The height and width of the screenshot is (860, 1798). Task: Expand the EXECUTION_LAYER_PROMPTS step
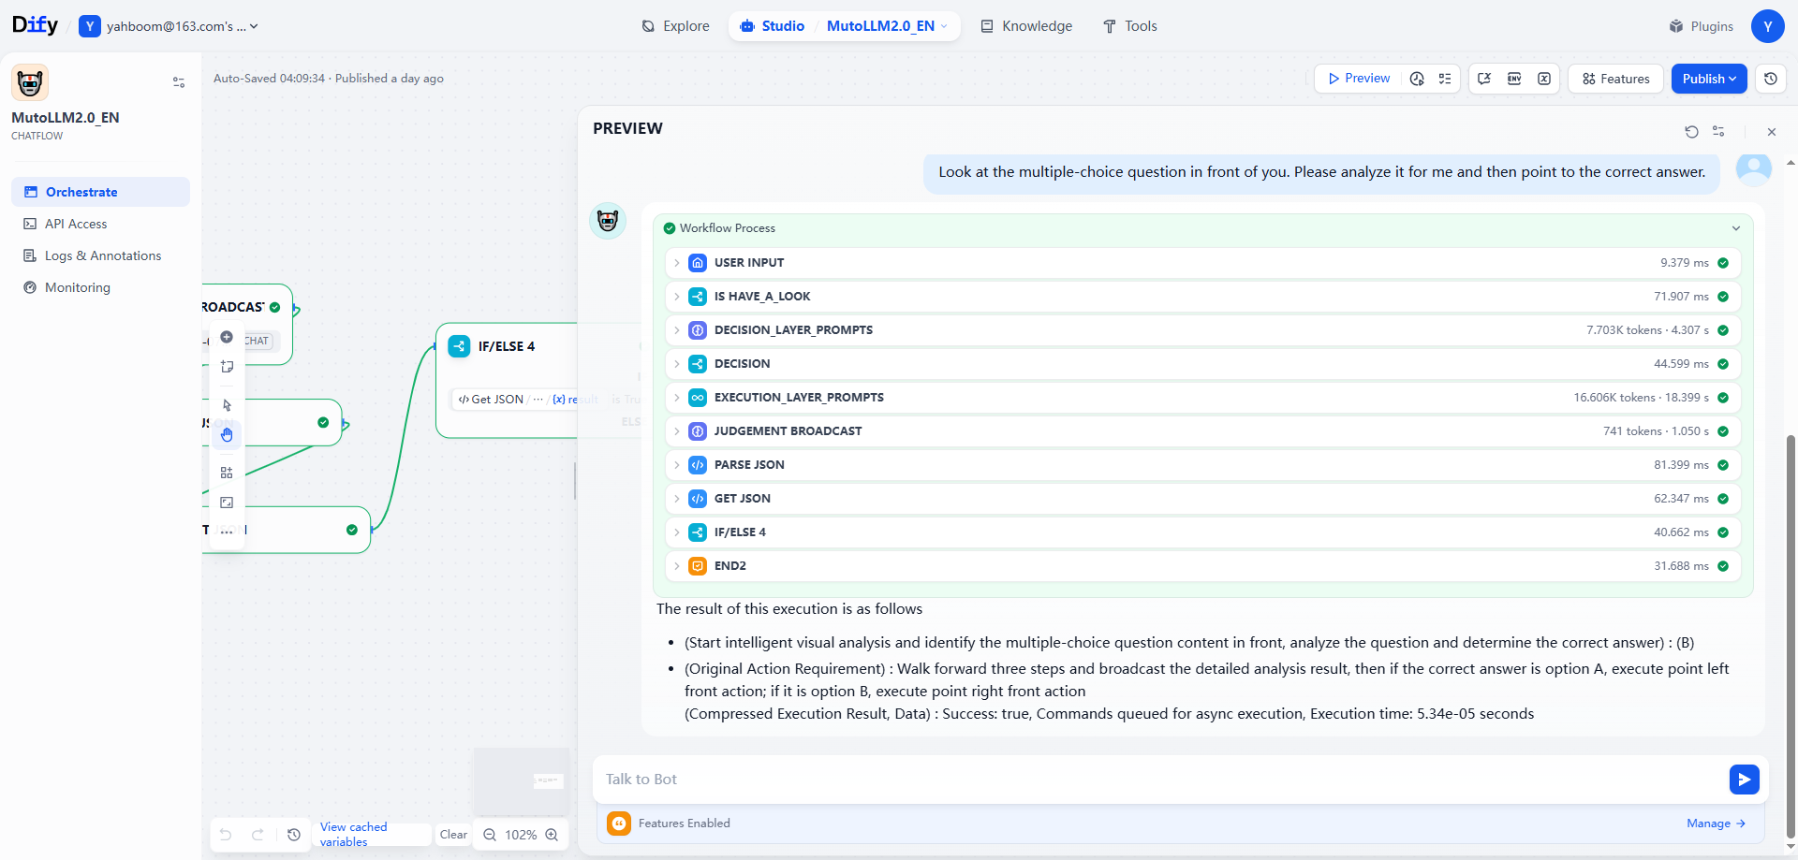pos(1203,398)
